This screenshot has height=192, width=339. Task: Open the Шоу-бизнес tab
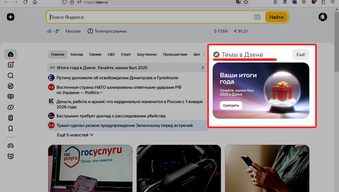[x=147, y=55]
